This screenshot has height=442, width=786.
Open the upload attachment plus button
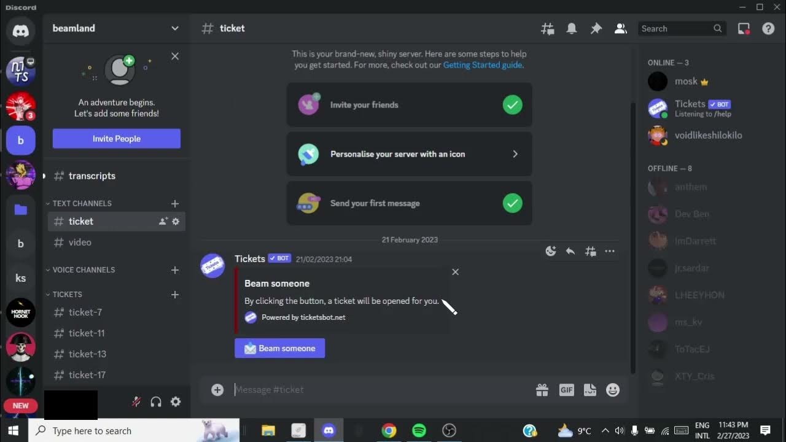[217, 390]
